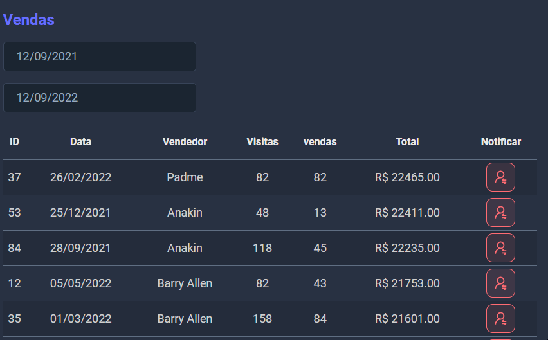Image resolution: width=548 pixels, height=340 pixels.
Task: Notify Barry Allen for sale ID 35
Action: click(x=500, y=318)
